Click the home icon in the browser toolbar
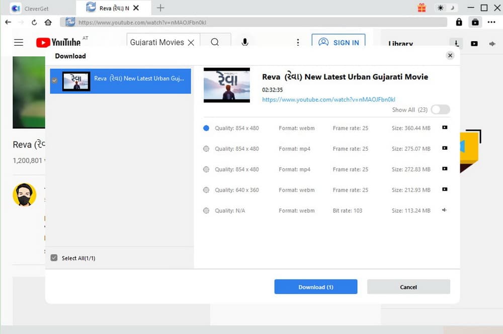 pos(48,22)
